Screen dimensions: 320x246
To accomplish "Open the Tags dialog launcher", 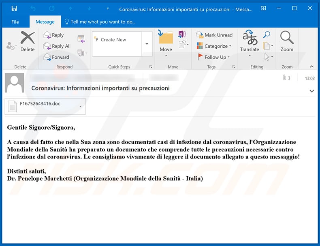I will 234,67.
